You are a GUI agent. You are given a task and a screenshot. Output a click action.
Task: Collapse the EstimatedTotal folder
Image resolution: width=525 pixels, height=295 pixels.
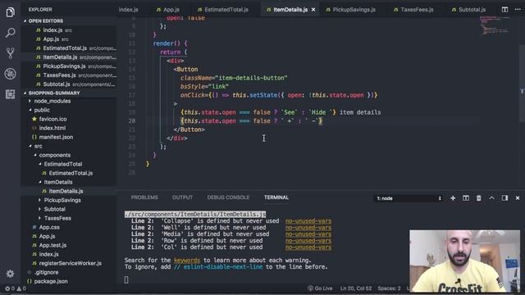click(63, 164)
